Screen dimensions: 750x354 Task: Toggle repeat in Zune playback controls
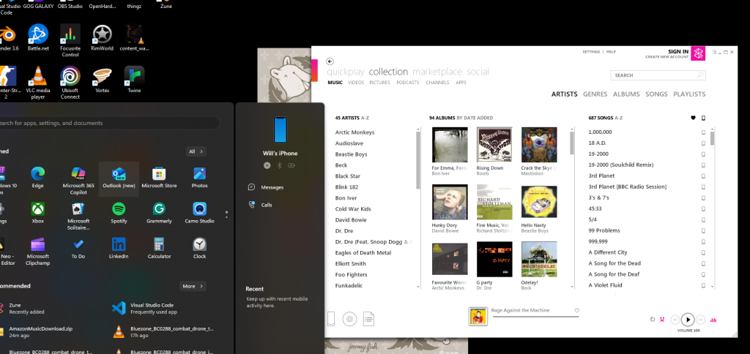click(x=653, y=320)
